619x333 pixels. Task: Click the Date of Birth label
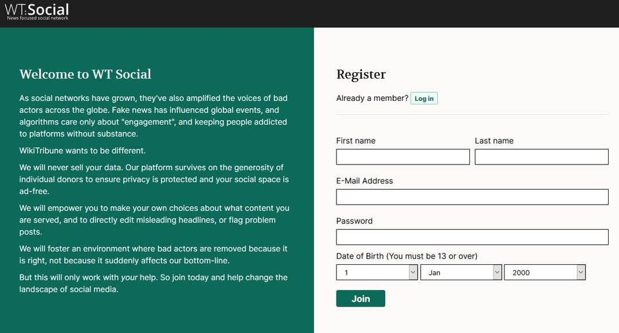click(x=406, y=256)
